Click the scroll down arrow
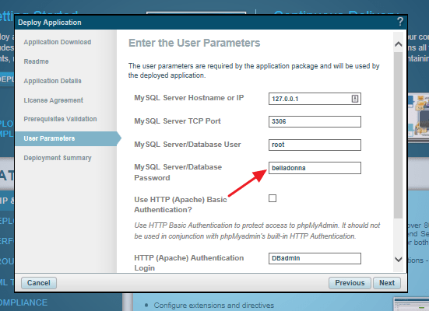 coord(399,259)
